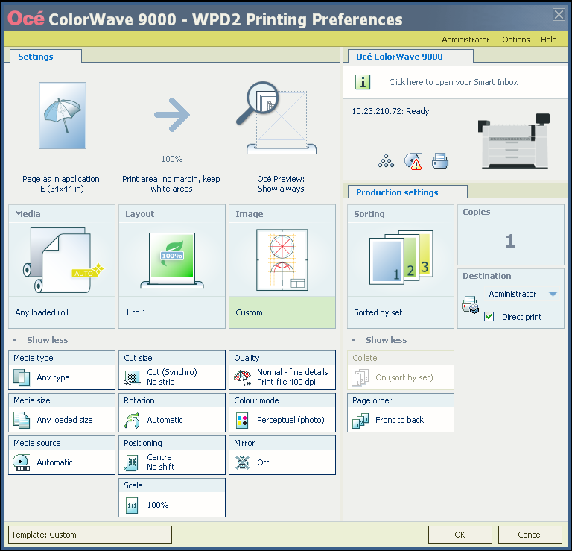
Task: Click the Scale 1:1 icon
Action: click(132, 506)
